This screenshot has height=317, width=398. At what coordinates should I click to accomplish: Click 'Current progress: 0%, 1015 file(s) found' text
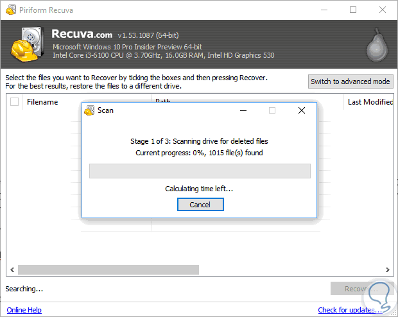pyautogui.click(x=199, y=153)
